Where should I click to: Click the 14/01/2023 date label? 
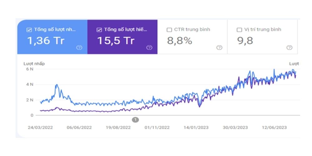[196, 128]
